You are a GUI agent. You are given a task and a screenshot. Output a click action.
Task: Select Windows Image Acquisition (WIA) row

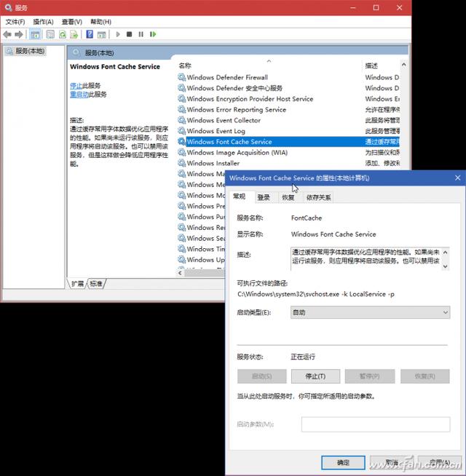(288, 152)
